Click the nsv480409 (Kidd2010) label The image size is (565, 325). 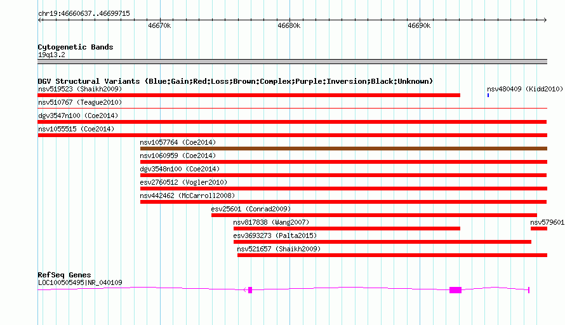(x=524, y=89)
